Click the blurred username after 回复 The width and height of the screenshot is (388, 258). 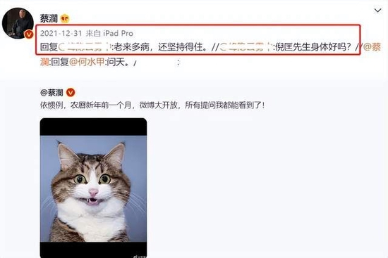click(85, 47)
